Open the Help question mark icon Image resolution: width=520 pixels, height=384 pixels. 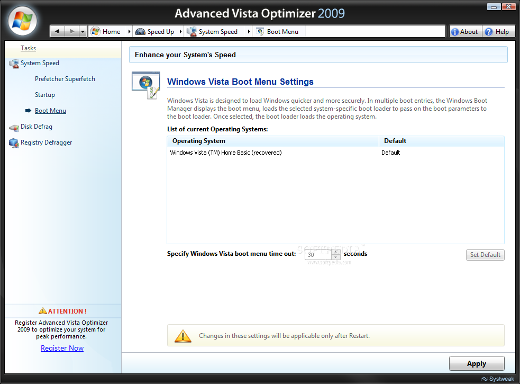point(488,32)
